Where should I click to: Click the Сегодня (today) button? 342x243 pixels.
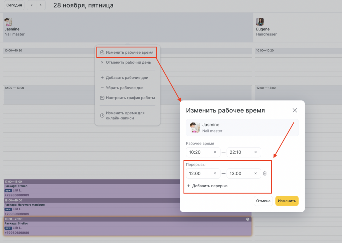(14, 5)
